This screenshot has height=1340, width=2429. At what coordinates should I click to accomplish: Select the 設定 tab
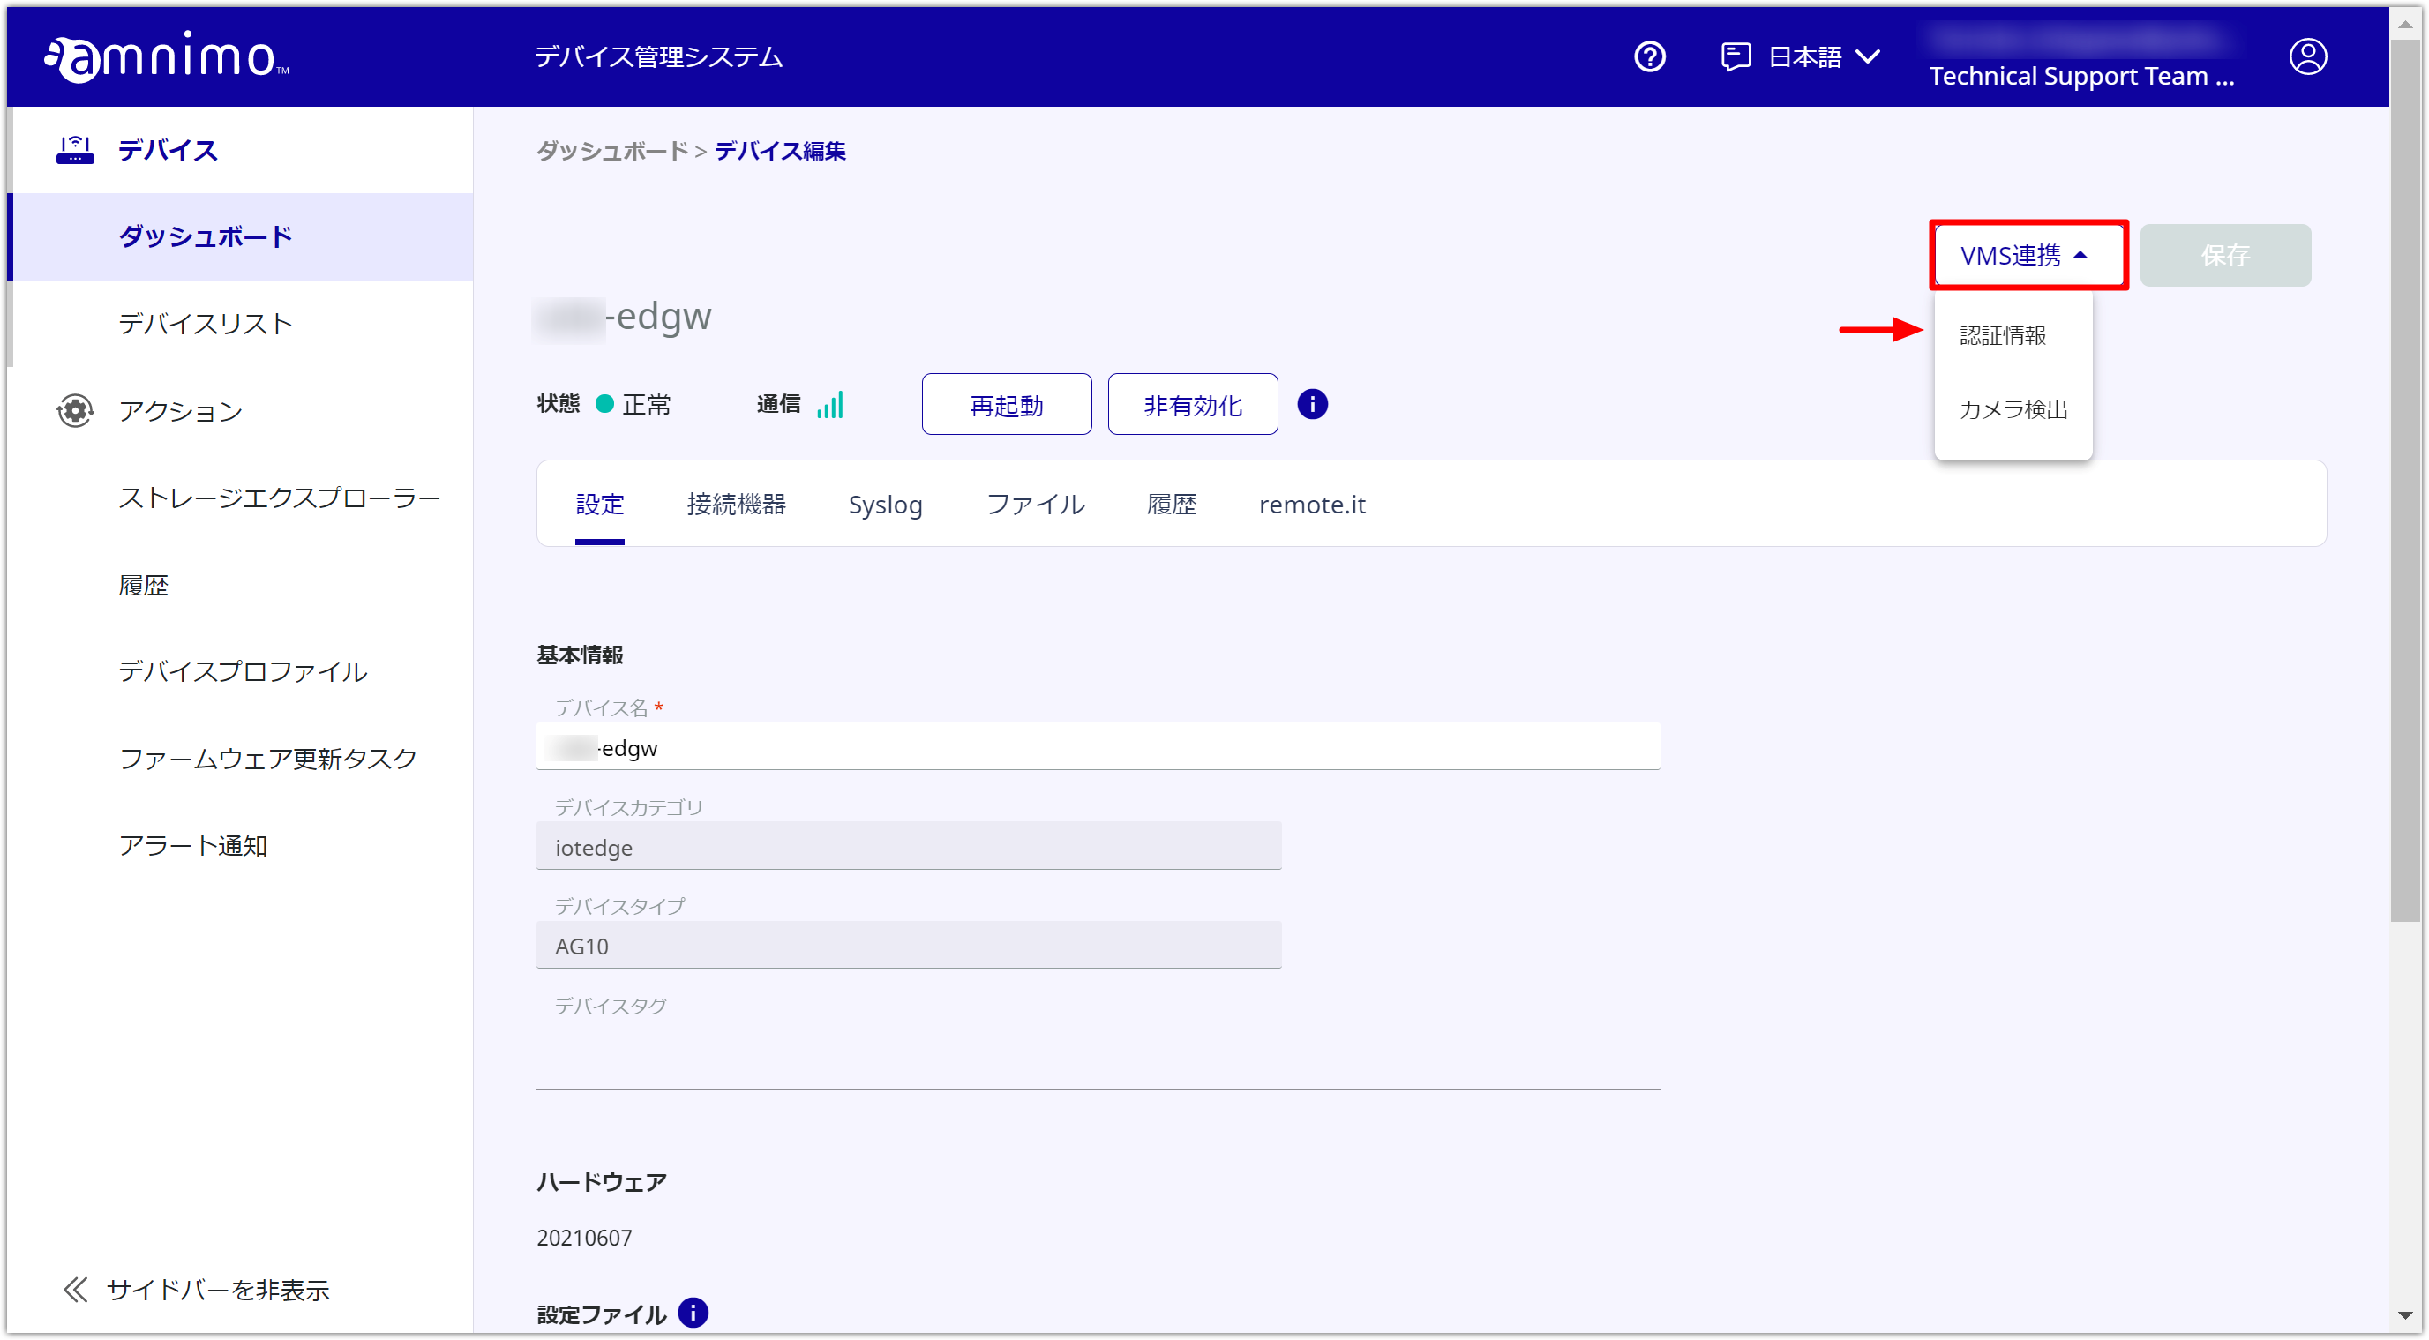[600, 505]
